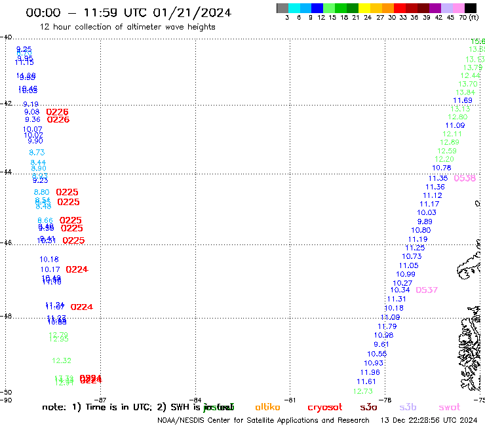Click the pink legend swatch near 70
The height and width of the screenshot is (426, 485).
coord(458,8)
